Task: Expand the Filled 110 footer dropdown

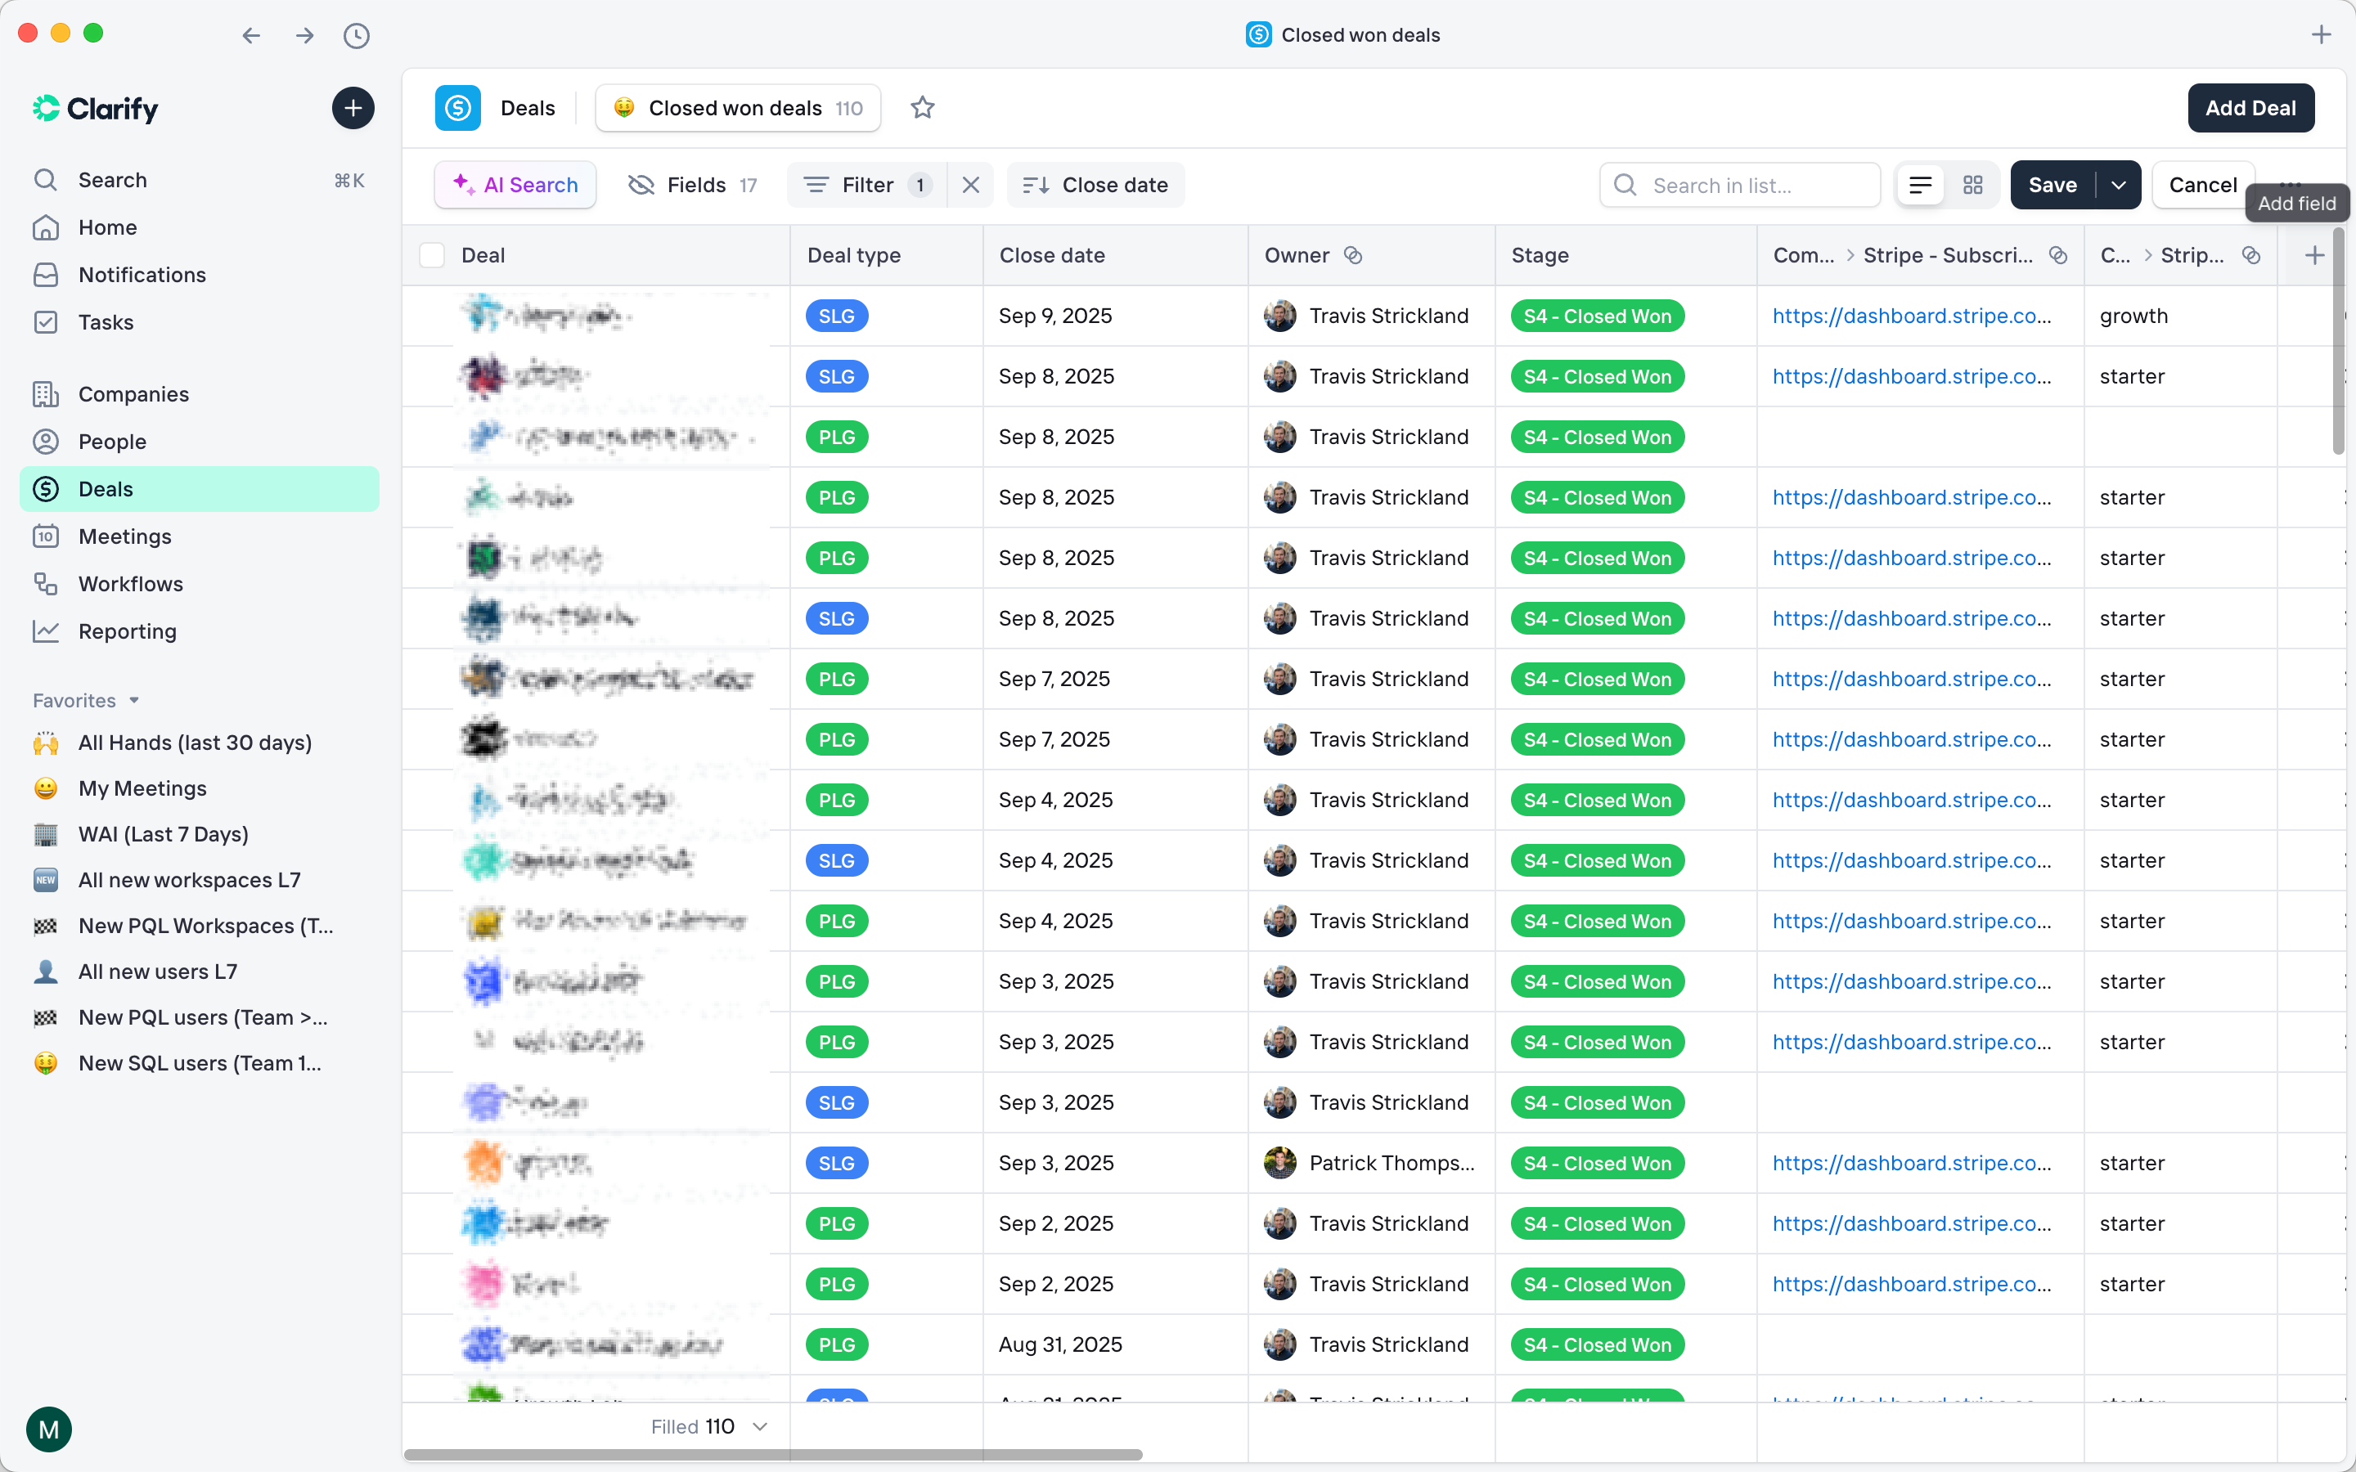Action: click(x=710, y=1426)
